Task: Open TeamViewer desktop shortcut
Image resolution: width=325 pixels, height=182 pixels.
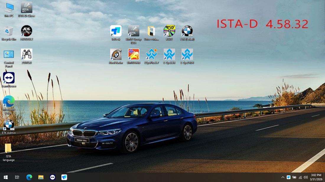Action: tap(9, 80)
